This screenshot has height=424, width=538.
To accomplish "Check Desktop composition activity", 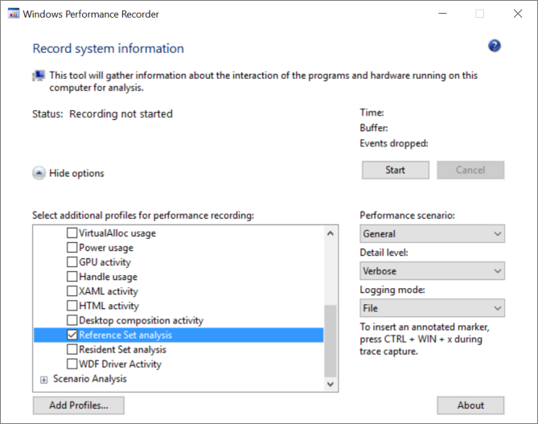I will [72, 320].
